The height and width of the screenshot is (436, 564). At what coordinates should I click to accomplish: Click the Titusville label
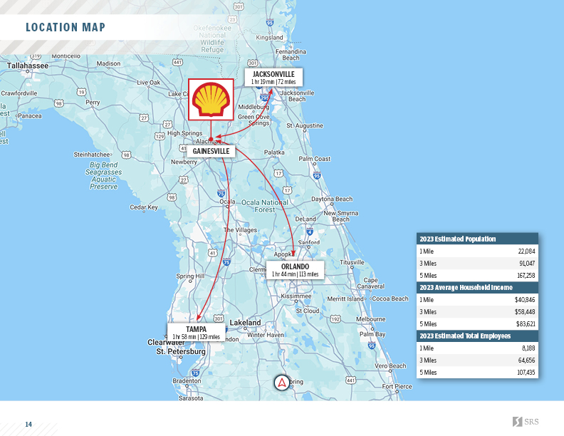[x=352, y=263]
